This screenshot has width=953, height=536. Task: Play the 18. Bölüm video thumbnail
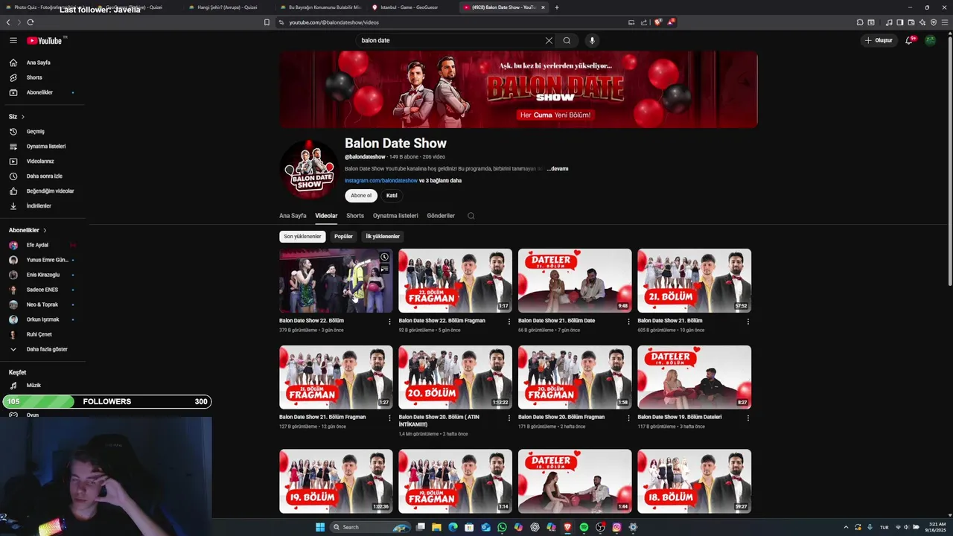[x=694, y=481]
